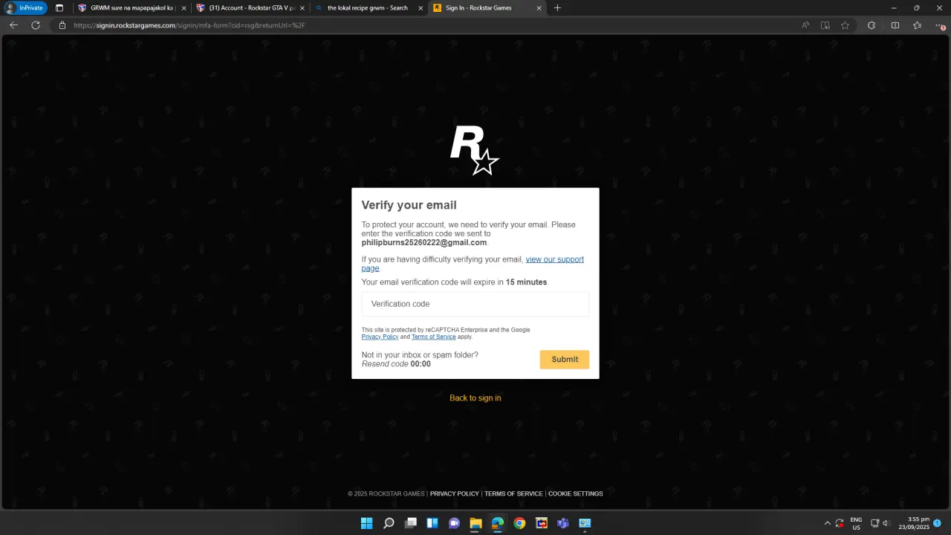951x535 pixels.
Task: Open Google Chrome from the taskbar
Action: click(x=519, y=523)
